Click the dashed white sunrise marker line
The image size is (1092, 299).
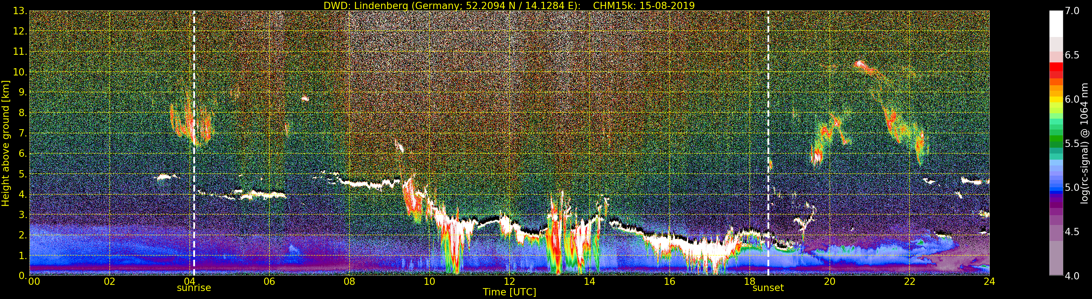click(x=194, y=143)
